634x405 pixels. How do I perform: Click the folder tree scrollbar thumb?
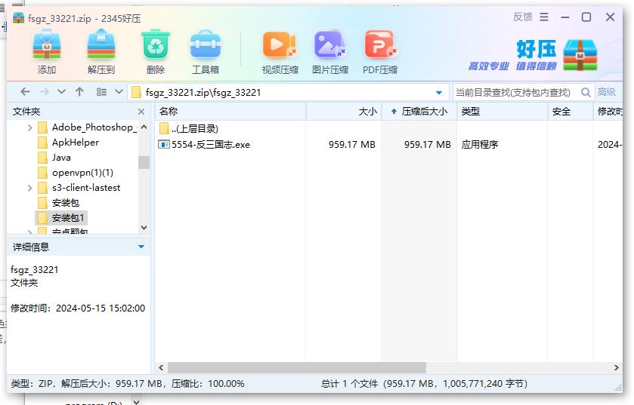click(144, 162)
